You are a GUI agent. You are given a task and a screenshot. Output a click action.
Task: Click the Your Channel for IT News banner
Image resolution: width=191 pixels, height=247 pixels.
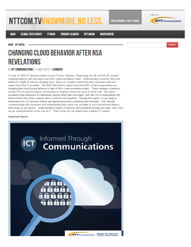coord(125,17)
